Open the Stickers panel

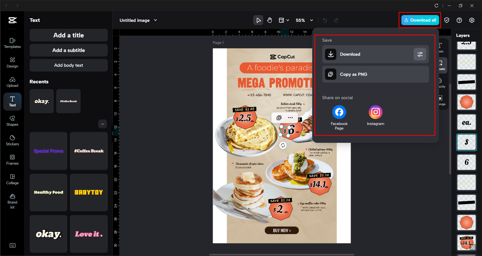pos(12,141)
